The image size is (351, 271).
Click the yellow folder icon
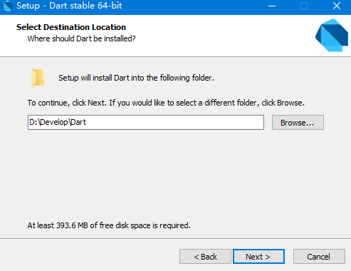coord(38,78)
